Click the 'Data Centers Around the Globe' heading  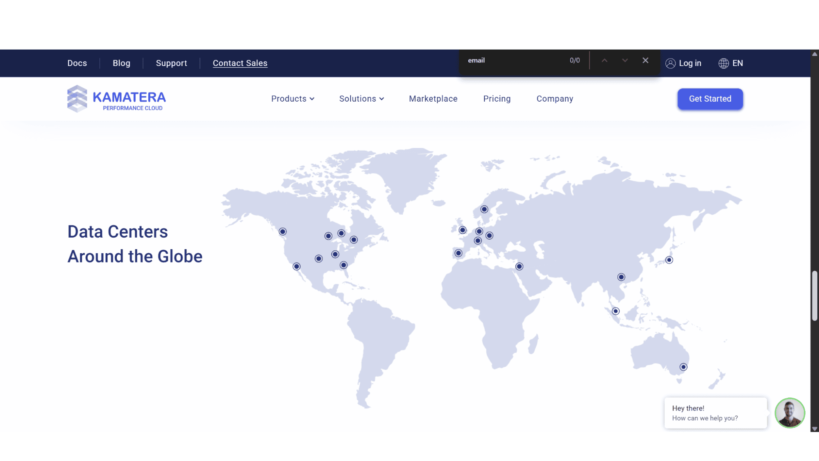(135, 244)
